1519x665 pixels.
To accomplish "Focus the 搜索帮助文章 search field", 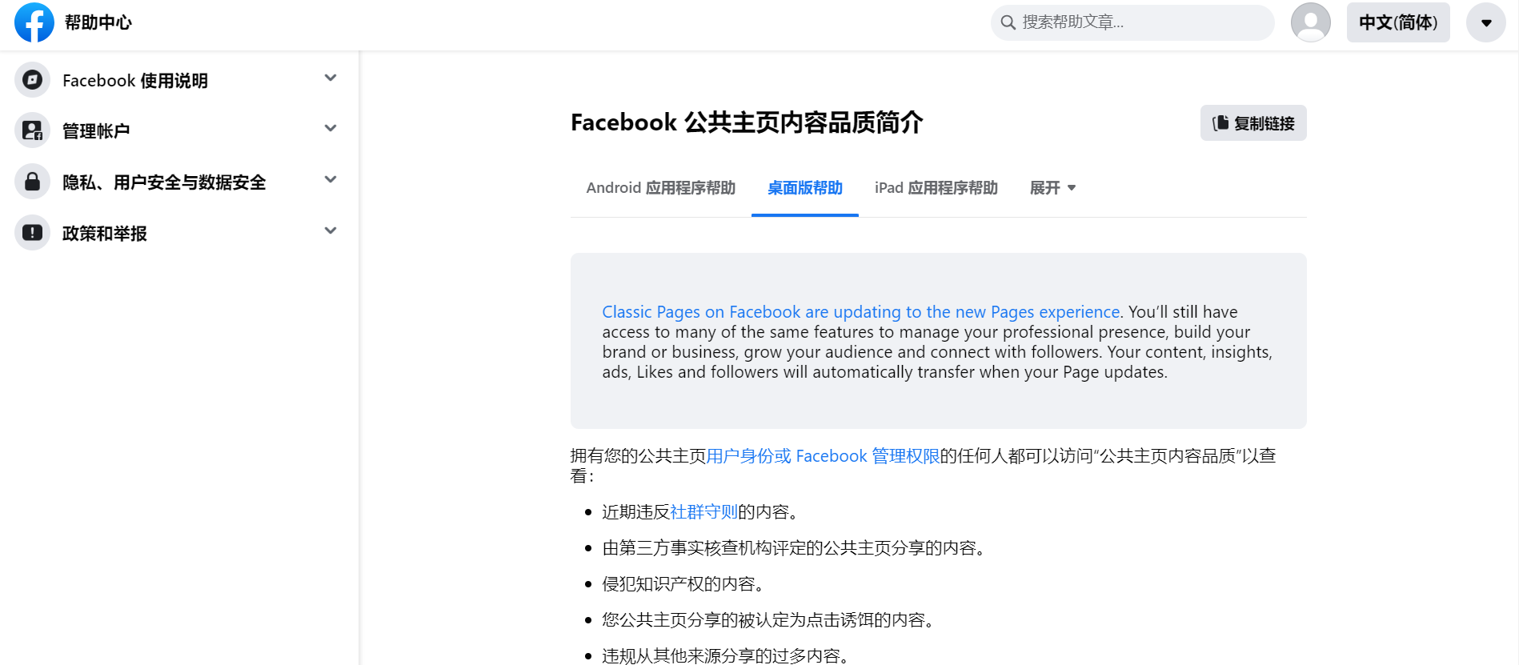I will coord(1132,22).
